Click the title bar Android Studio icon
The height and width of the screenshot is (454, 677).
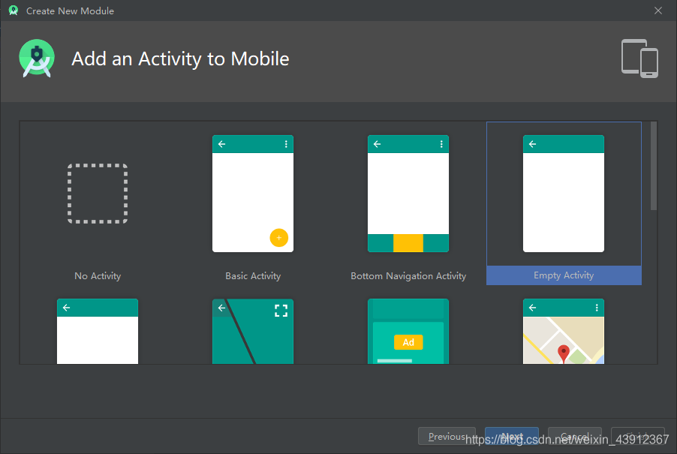pos(14,11)
